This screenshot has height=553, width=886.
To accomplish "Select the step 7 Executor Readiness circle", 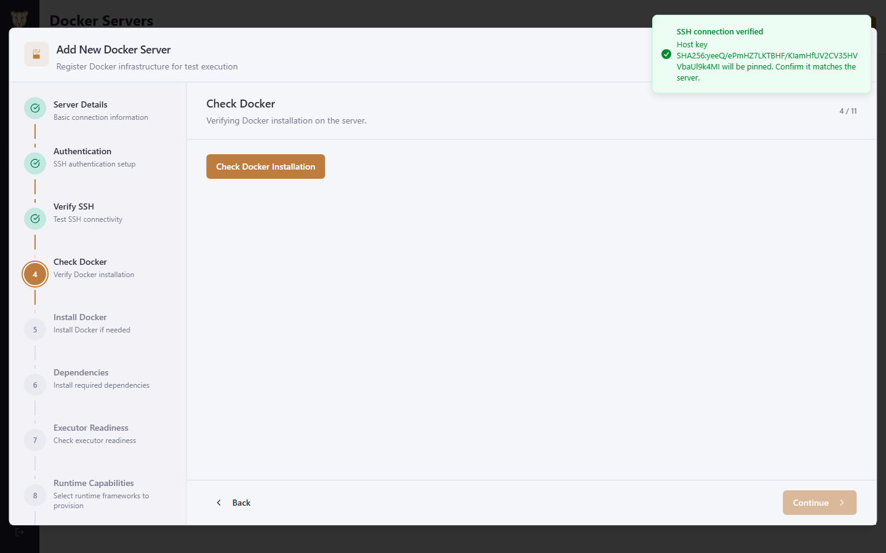I will (x=35, y=440).
